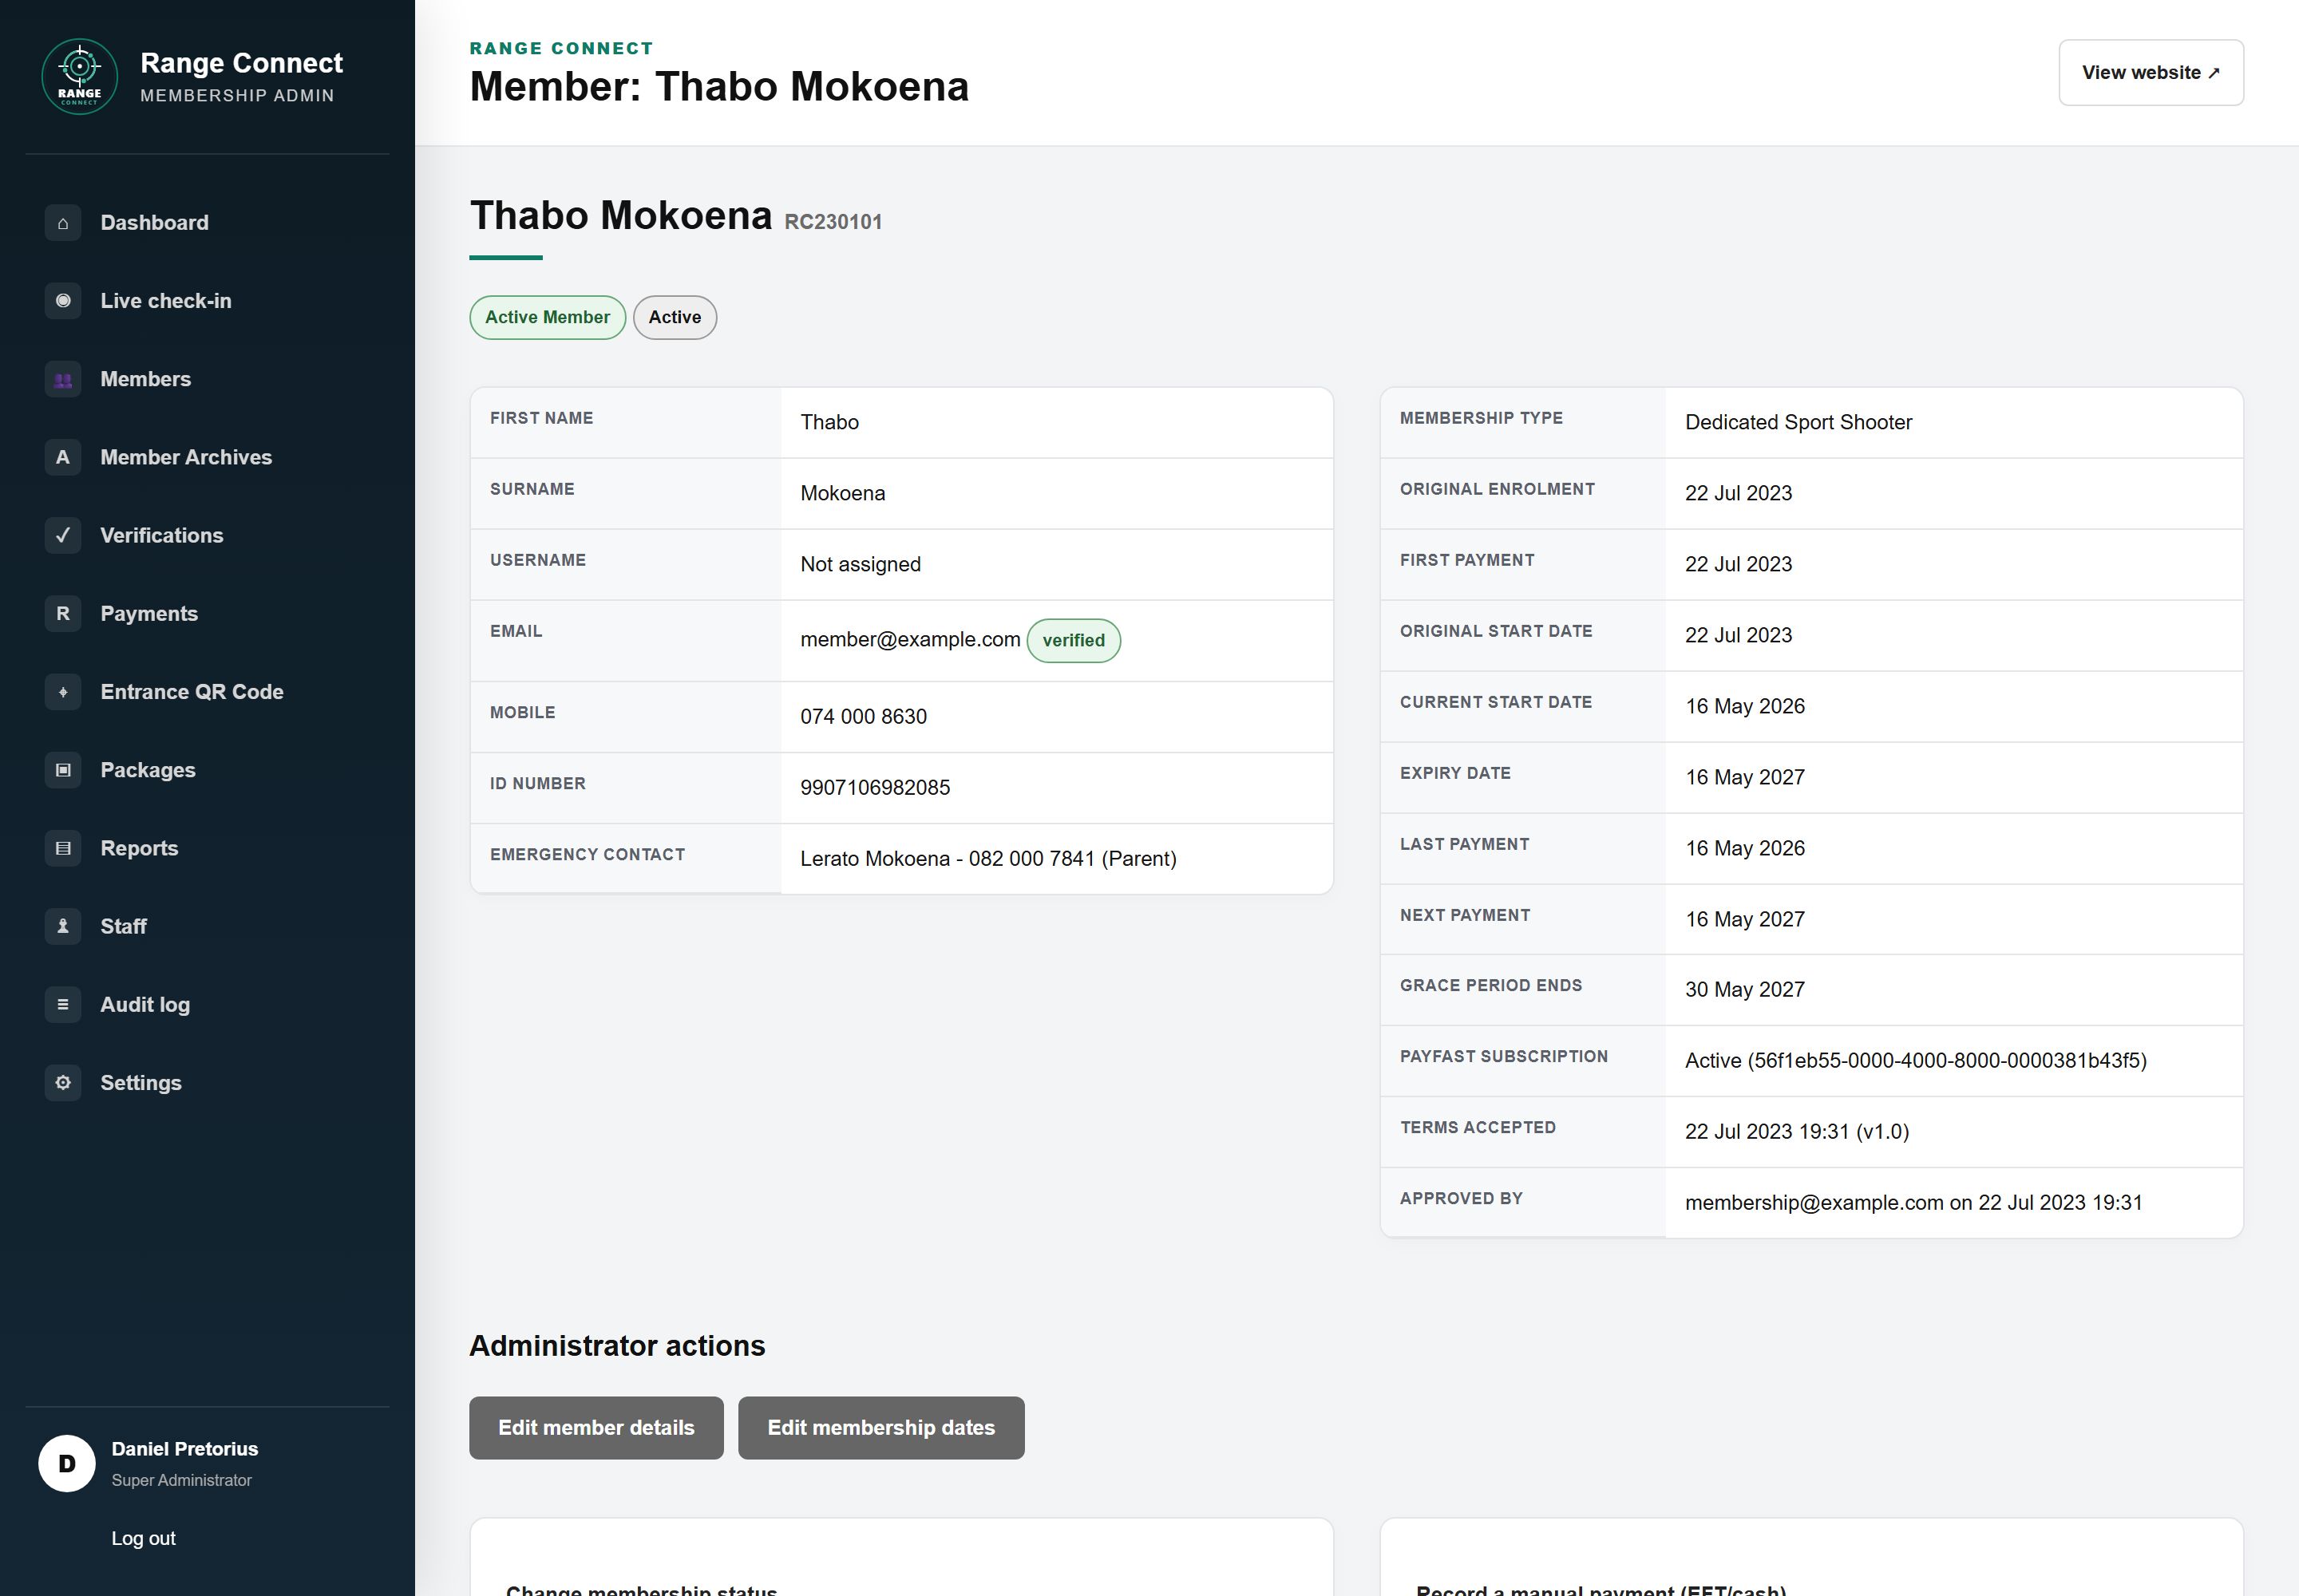Click the email member@example.com
The width and height of the screenshot is (2299, 1596).
910,639
